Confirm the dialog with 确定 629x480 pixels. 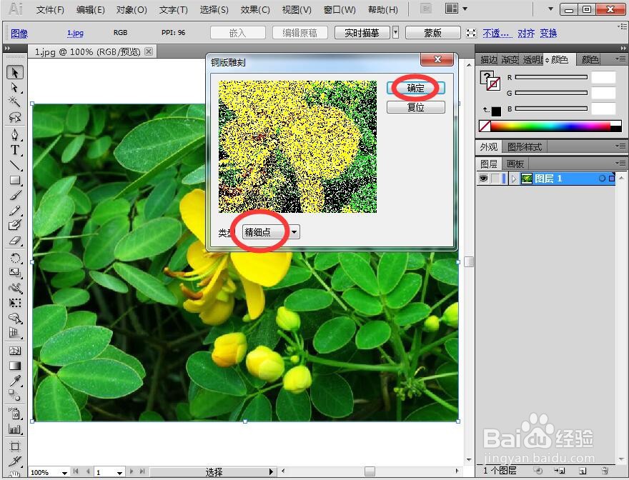[415, 88]
